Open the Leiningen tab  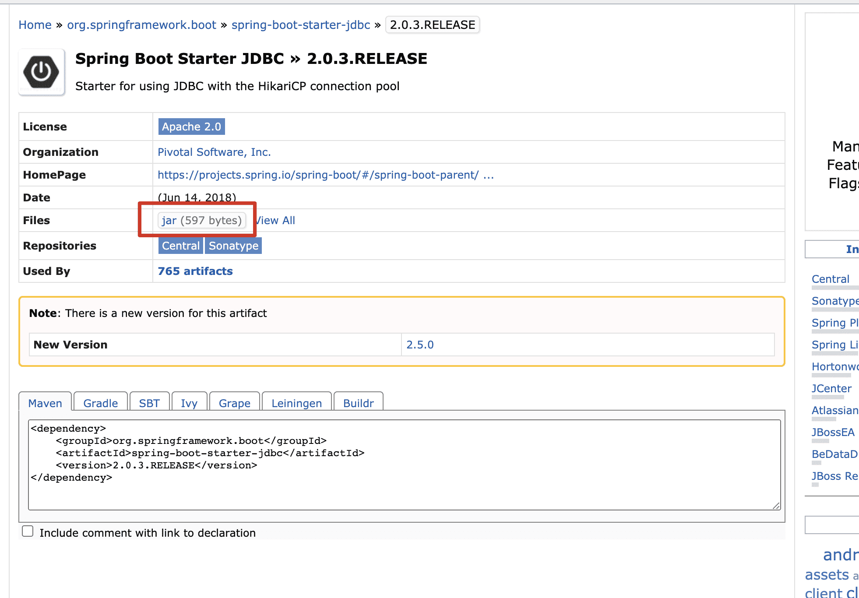[296, 403]
